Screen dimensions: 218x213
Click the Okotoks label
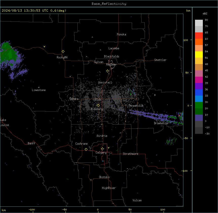[104, 177]
